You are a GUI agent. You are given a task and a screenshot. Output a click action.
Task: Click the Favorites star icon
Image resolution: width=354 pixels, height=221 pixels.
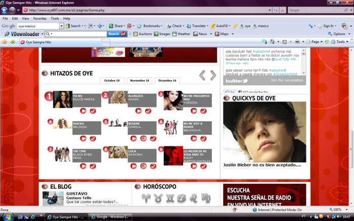pos(5,42)
